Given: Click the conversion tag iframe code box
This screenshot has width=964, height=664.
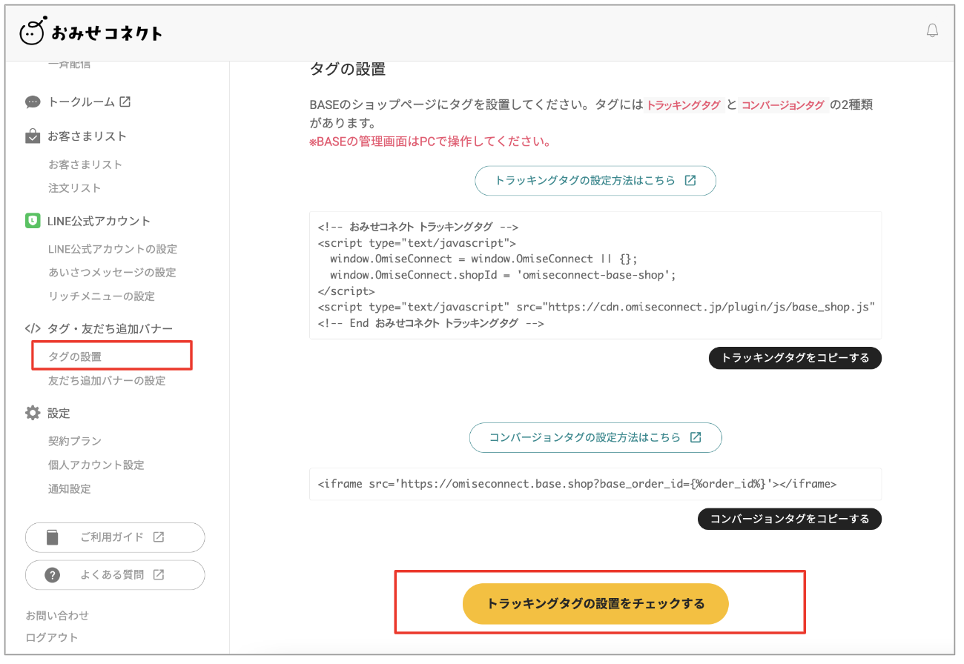Looking at the screenshot, I should [595, 484].
